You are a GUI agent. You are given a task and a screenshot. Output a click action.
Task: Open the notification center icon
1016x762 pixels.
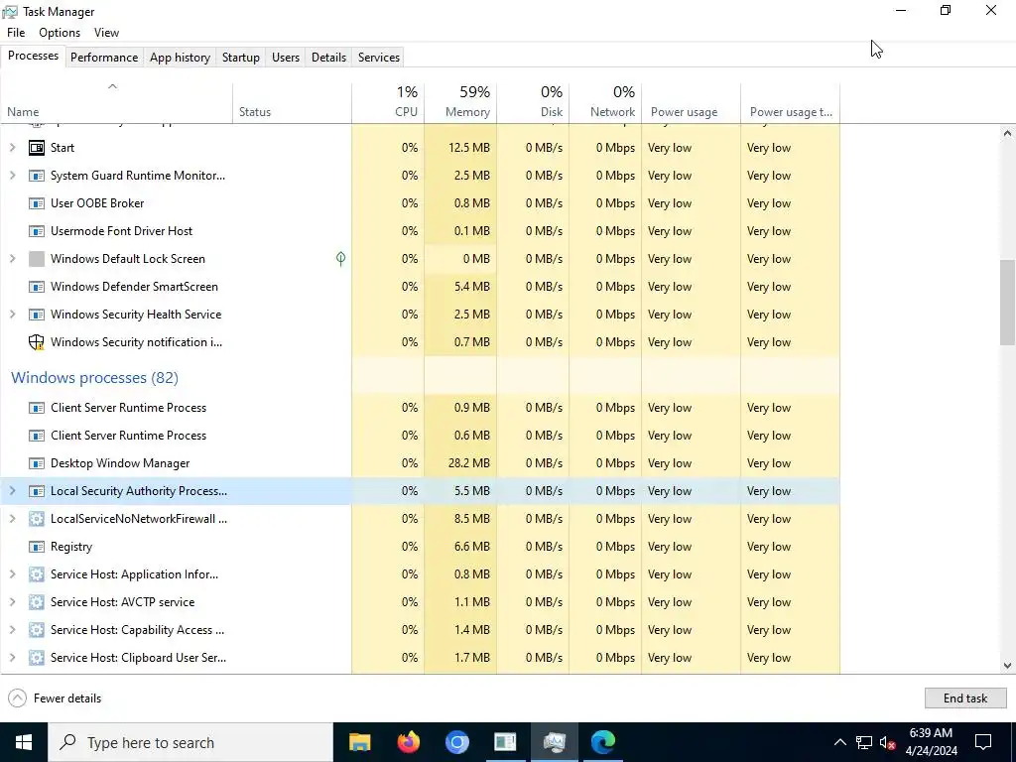(983, 742)
